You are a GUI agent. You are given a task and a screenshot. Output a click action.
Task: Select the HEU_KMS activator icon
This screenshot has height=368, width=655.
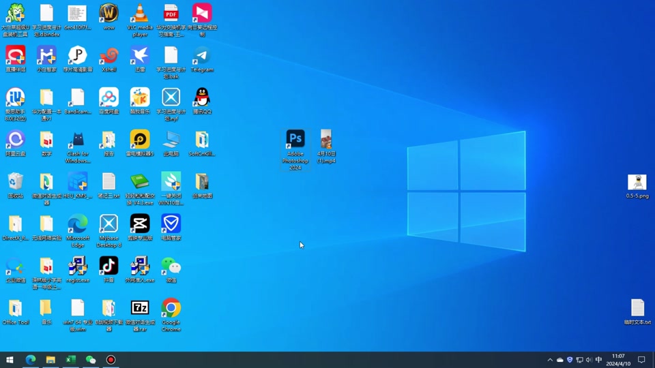[x=78, y=185]
